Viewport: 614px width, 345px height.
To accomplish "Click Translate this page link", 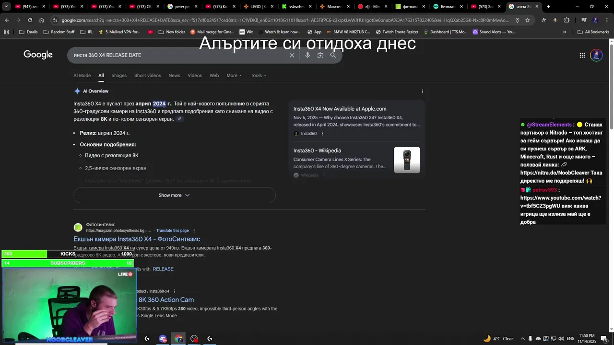I will tap(173, 230).
